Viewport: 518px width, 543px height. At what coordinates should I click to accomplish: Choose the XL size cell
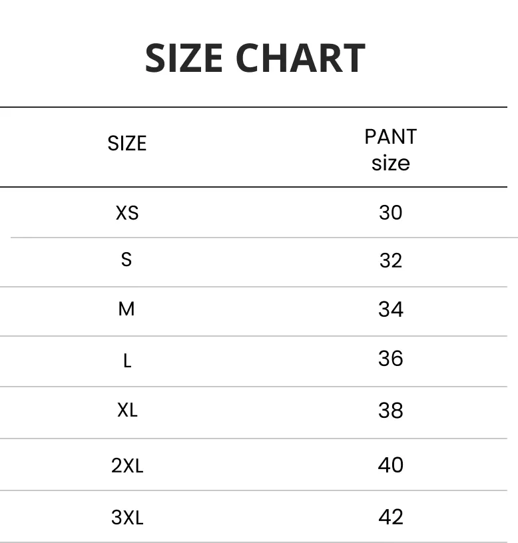tap(127, 411)
